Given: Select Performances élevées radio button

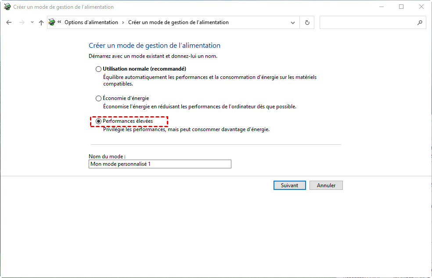Looking at the screenshot, I should tap(98, 121).
